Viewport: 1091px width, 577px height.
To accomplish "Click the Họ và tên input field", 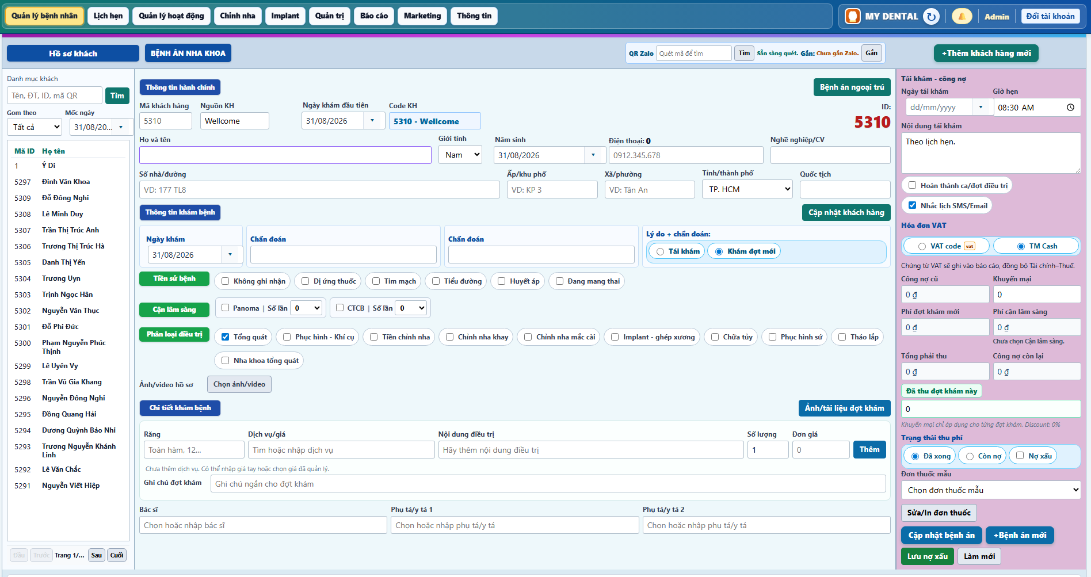I will point(285,155).
